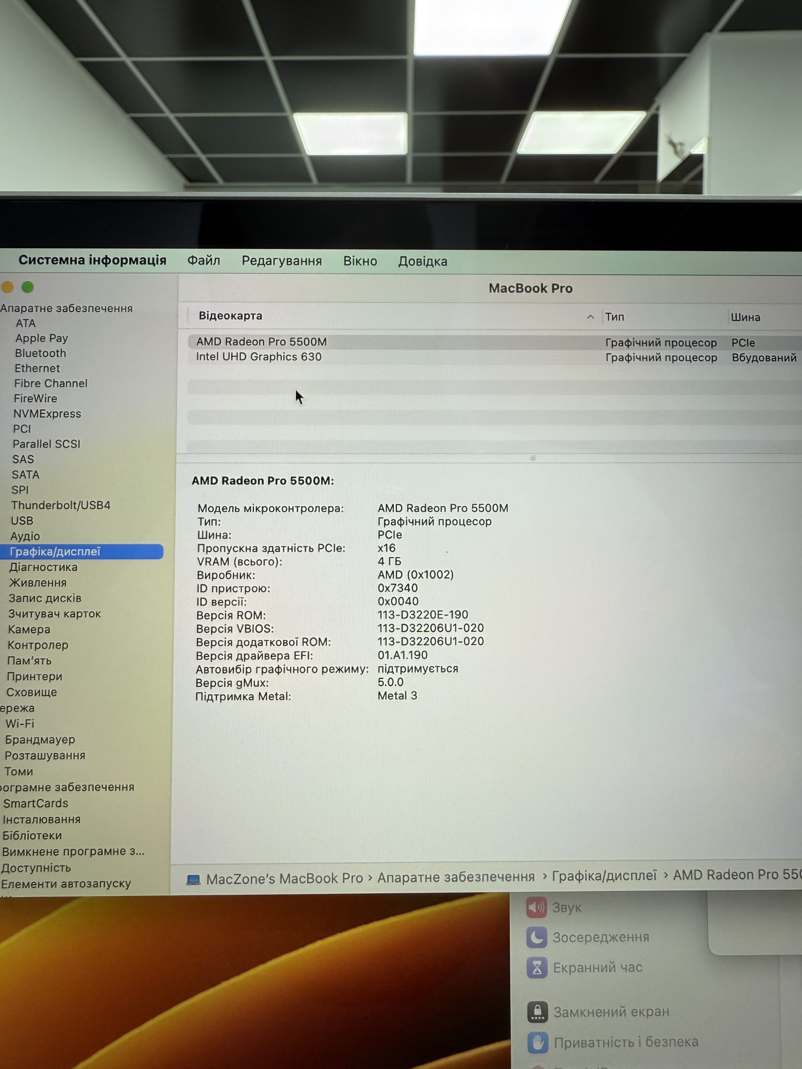
Task: Select Вимкнене програмне з… in the sidebar
Action: [73, 851]
